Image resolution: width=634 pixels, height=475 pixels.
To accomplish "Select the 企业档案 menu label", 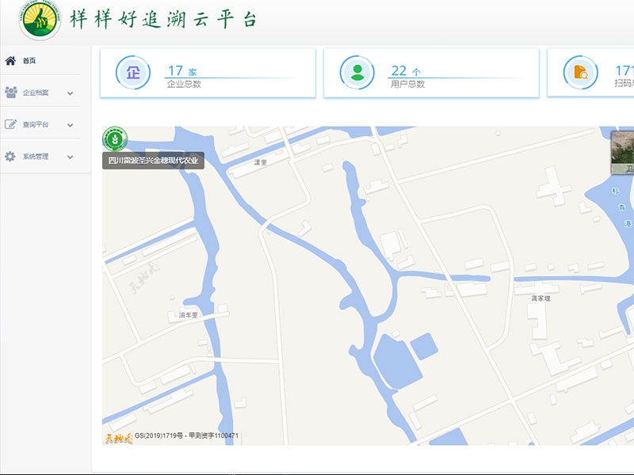I will coord(36,93).
